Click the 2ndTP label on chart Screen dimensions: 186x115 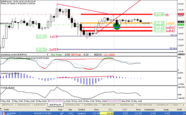(x=54, y=50)
